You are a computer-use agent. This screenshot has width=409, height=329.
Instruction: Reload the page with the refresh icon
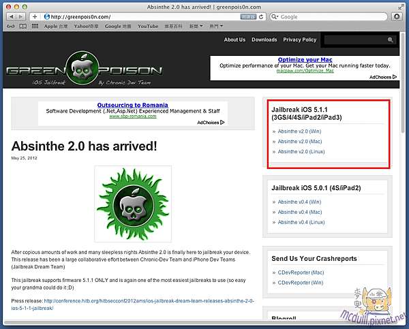[261, 16]
